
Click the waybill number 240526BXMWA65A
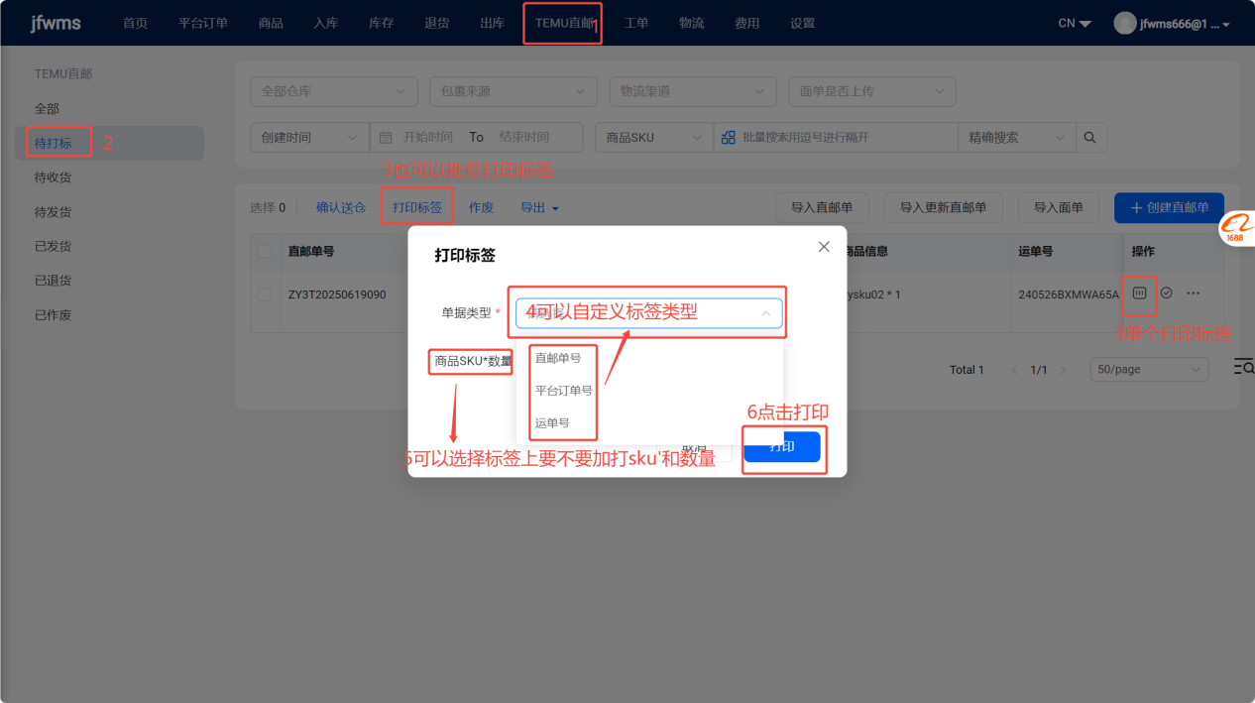coord(1068,294)
